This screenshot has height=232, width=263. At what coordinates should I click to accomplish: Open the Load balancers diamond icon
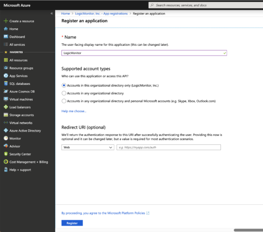pos(6,107)
